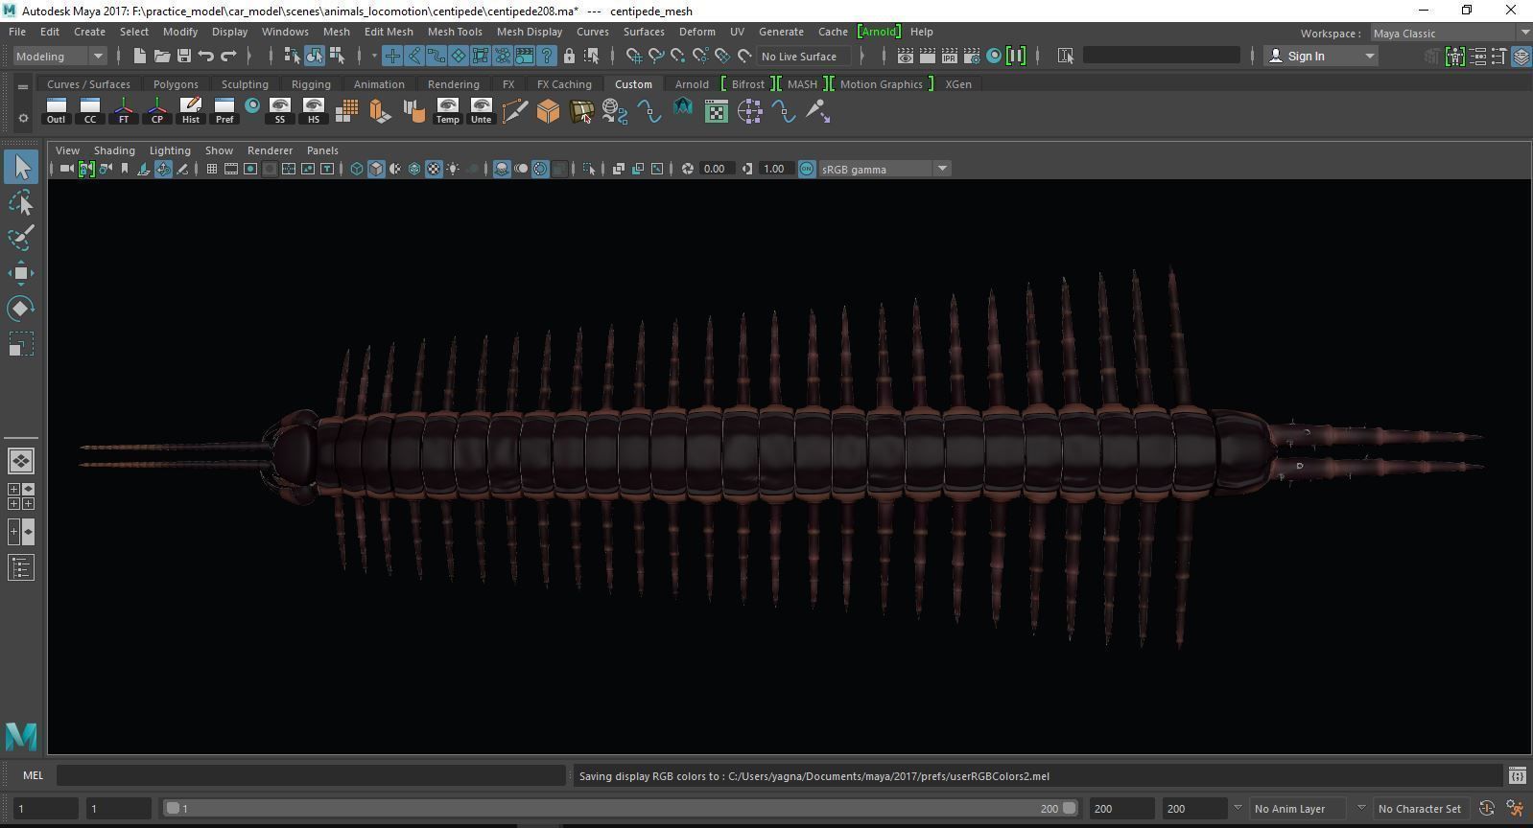The height and width of the screenshot is (828, 1533).
Task: Open the File menu
Action: pyautogui.click(x=17, y=32)
